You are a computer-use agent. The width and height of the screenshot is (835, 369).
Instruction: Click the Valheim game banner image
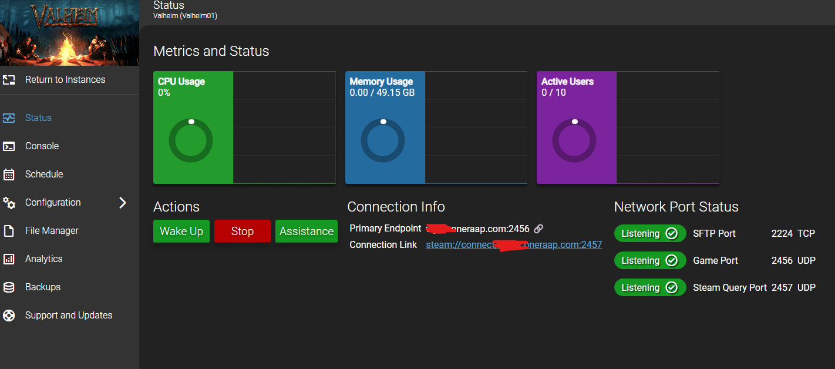pyautogui.click(x=69, y=33)
